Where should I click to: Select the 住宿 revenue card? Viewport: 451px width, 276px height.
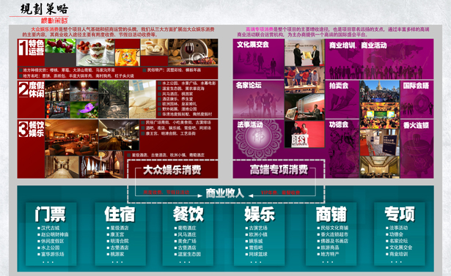(x=120, y=234)
